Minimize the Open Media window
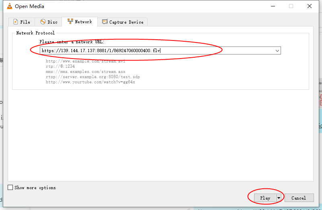 pos(273,6)
